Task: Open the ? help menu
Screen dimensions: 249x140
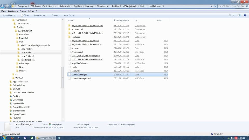Action: (x=36, y=11)
